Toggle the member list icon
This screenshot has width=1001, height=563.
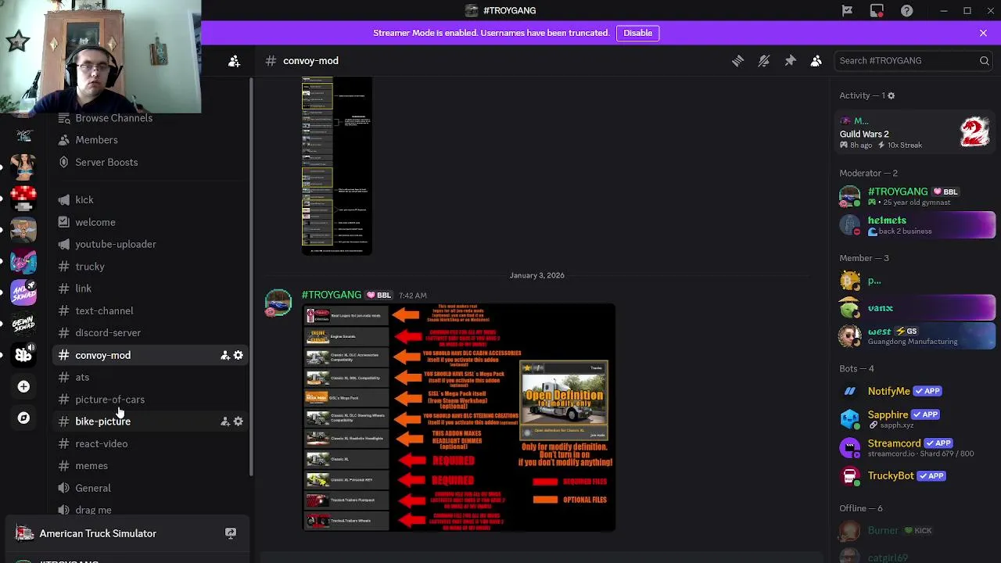pyautogui.click(x=816, y=60)
